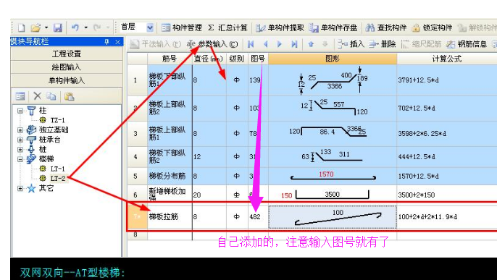Viewport: 497px width, 280px height.
Task: Click row 6 shape with 3500 length
Action: pos(333,195)
